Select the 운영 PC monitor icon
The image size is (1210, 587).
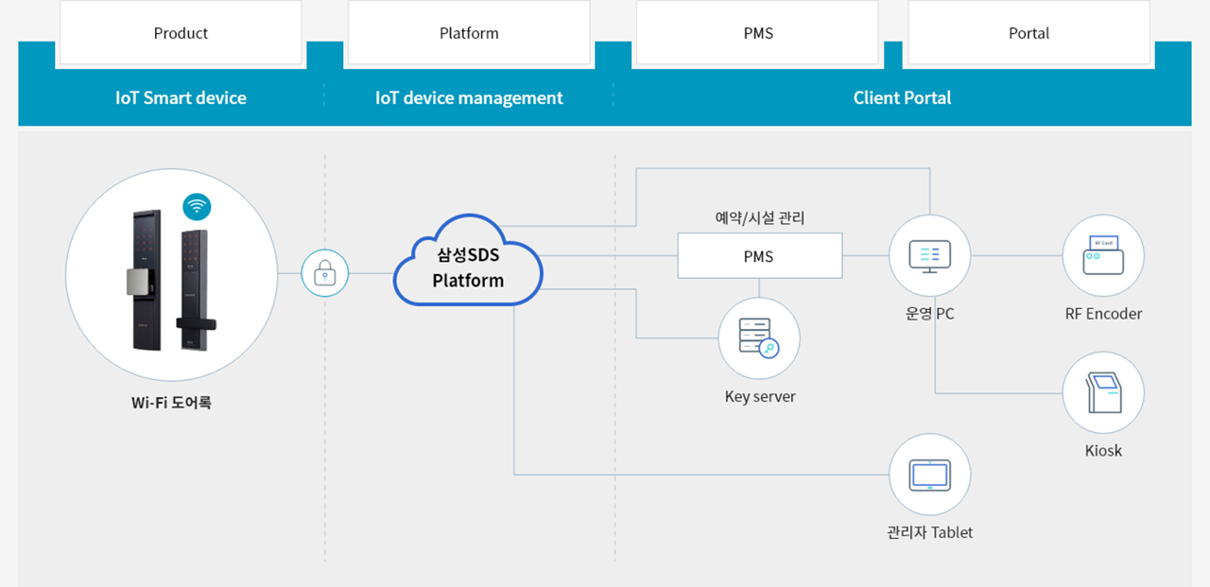click(930, 255)
